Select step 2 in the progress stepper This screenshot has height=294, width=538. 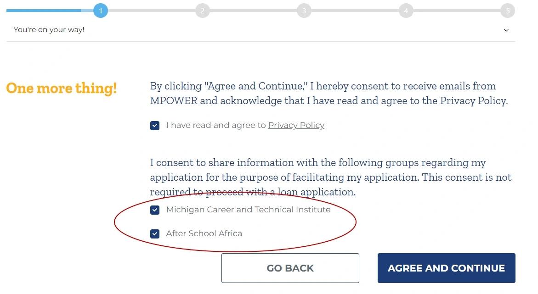tap(203, 11)
